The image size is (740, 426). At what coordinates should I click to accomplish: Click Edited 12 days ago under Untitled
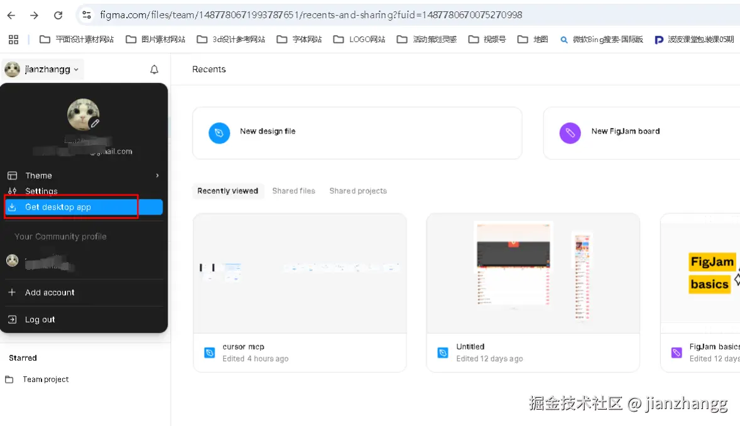coord(489,359)
